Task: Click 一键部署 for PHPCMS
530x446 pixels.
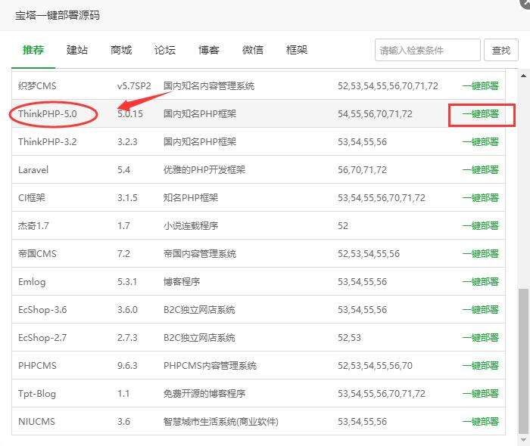Action: click(x=480, y=366)
